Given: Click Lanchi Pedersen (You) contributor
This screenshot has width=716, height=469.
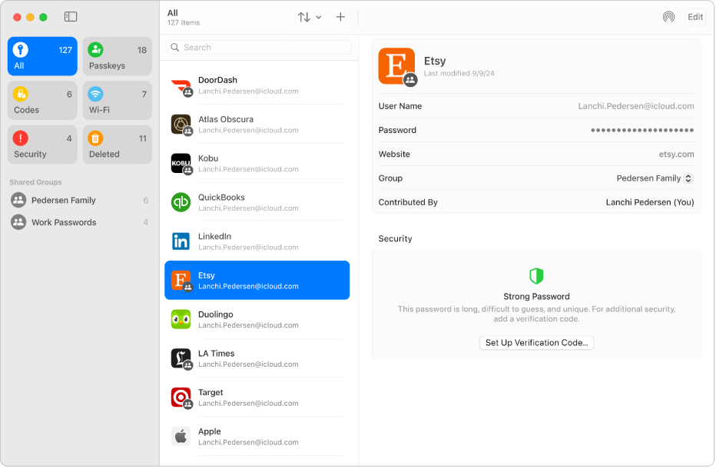Looking at the screenshot, I should point(649,202).
